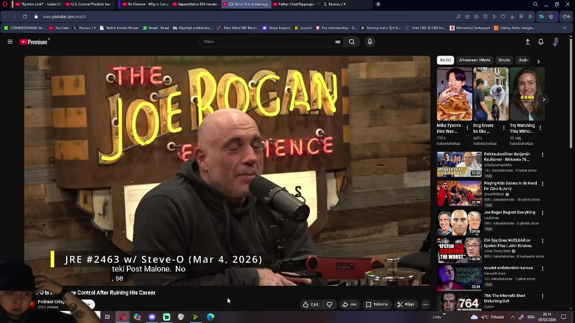
Task: Show more filter chips with arrow
Action: 538,61
